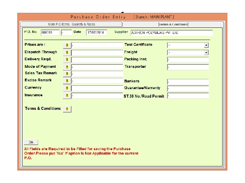
Task: Focus the Transporter text field
Action: [x=188, y=67]
